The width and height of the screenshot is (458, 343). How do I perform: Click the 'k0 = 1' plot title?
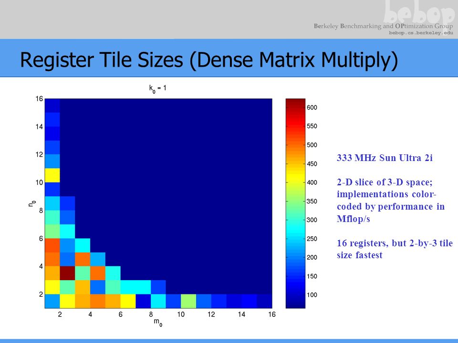(158, 89)
